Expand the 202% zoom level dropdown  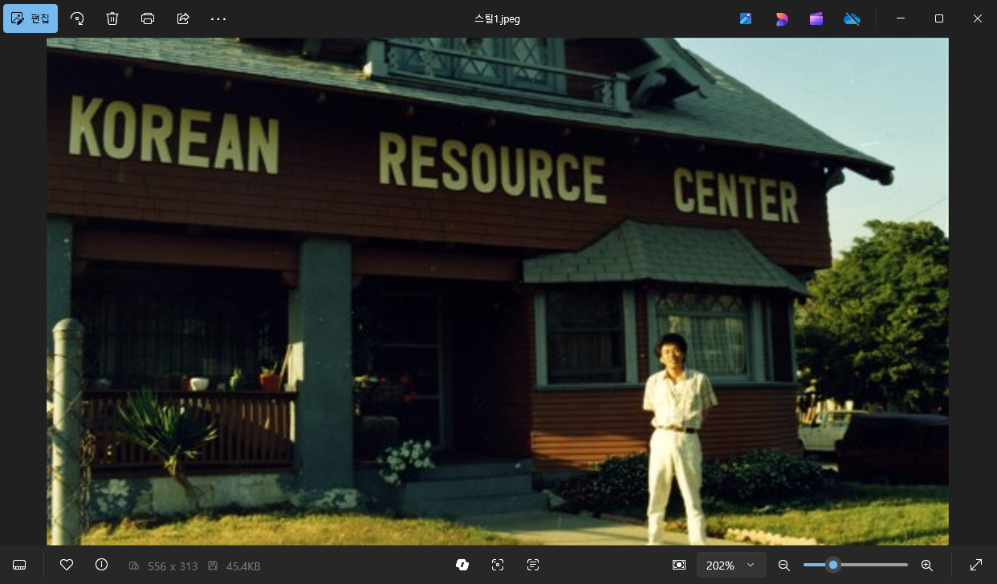click(x=730, y=565)
